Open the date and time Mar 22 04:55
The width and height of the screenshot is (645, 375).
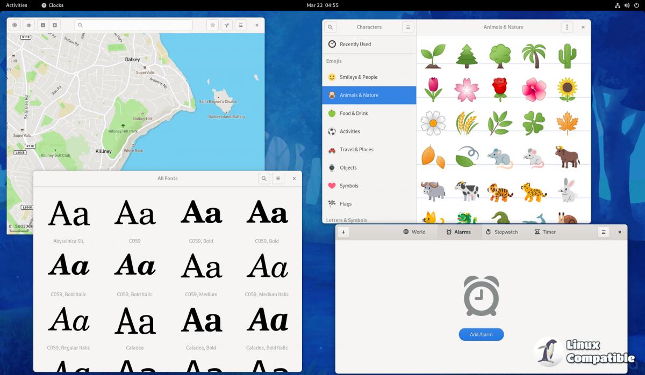(x=322, y=5)
